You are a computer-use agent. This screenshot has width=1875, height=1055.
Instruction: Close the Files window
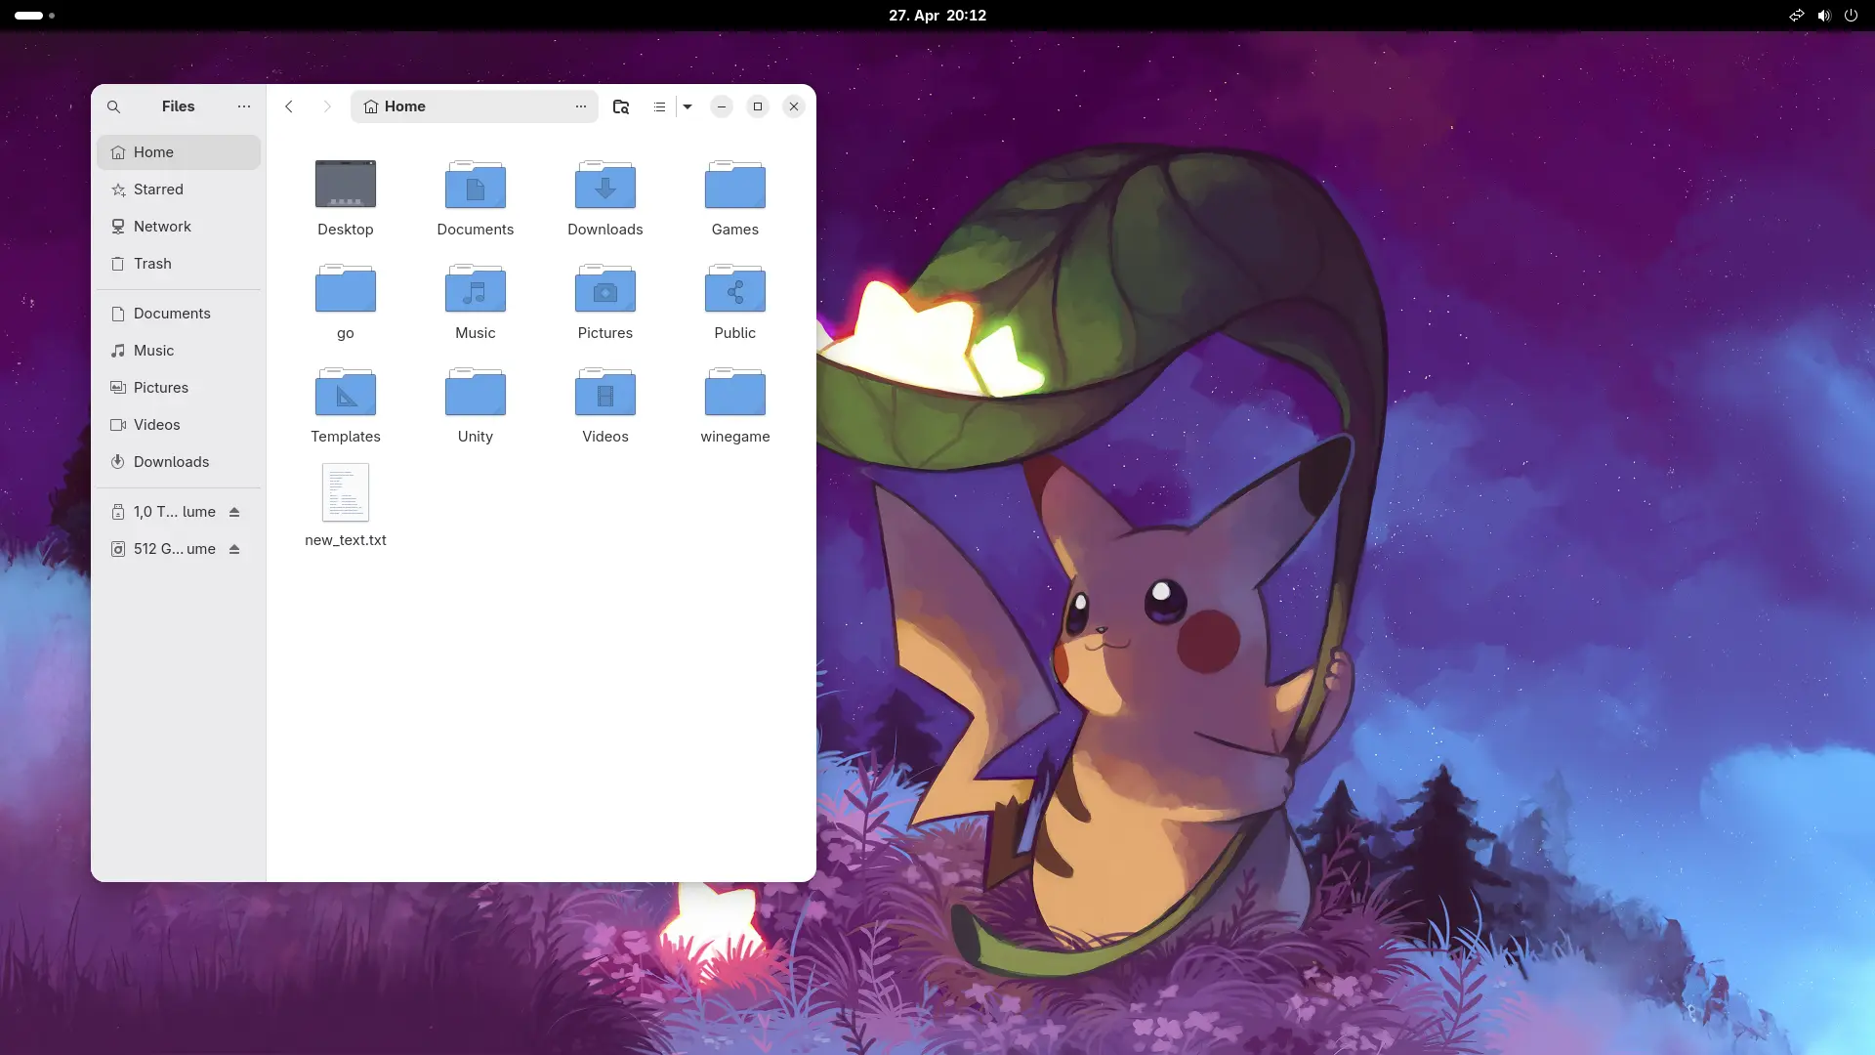[794, 106]
